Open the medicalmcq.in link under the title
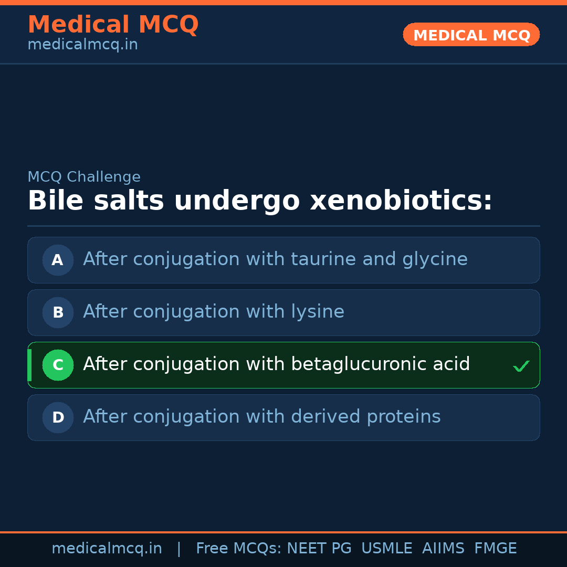Image resolution: width=567 pixels, height=567 pixels. [x=82, y=45]
